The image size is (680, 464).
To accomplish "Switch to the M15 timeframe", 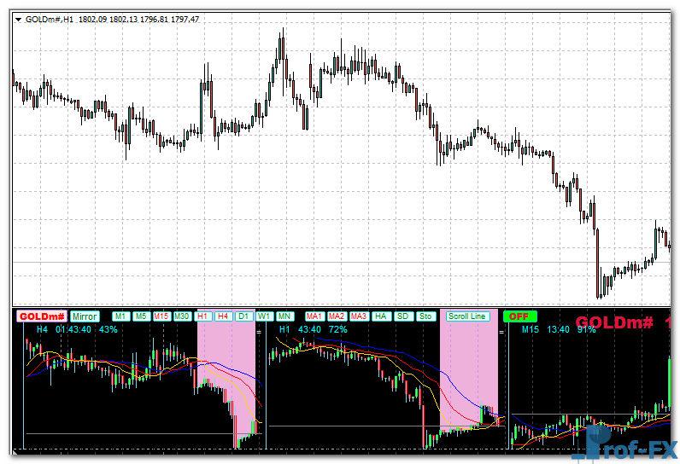I will (161, 316).
